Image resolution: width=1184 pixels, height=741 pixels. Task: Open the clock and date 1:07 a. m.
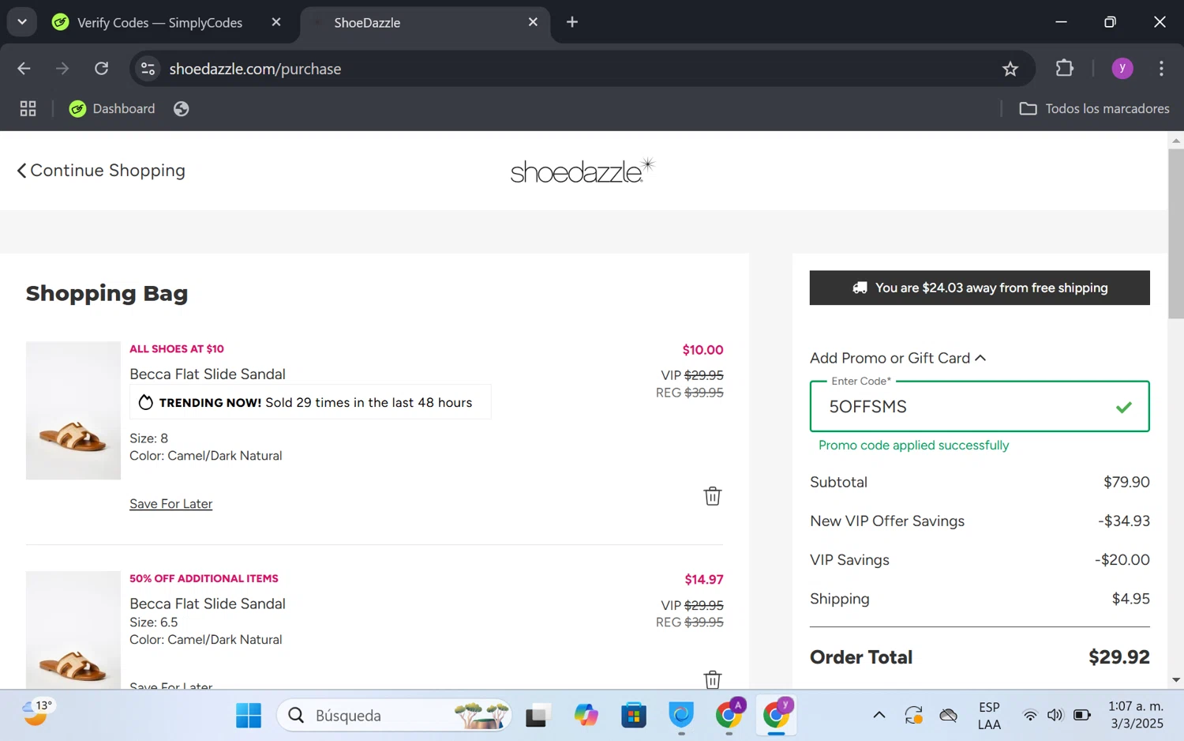coord(1136,715)
